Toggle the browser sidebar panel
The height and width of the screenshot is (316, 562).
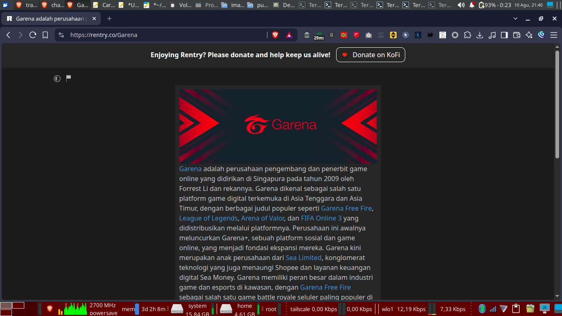click(x=504, y=35)
